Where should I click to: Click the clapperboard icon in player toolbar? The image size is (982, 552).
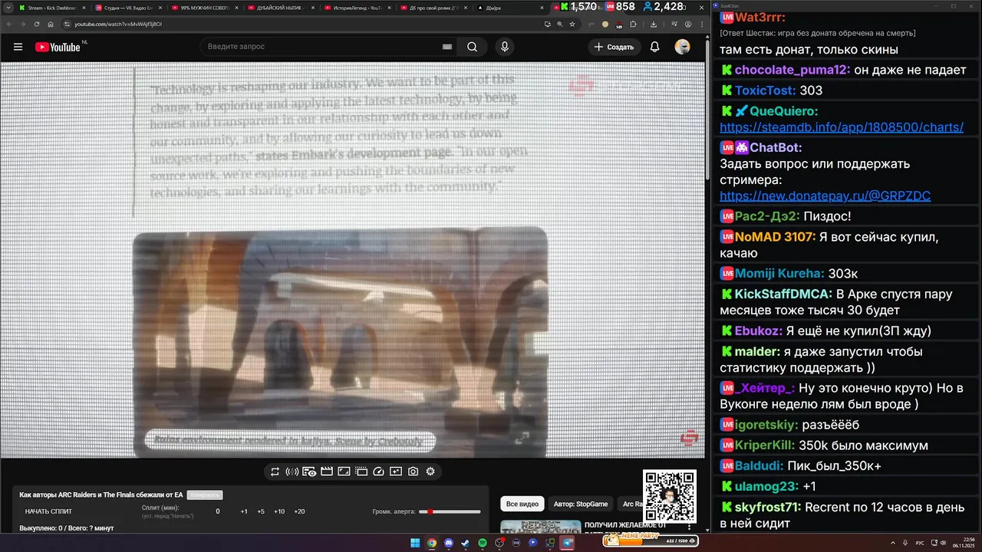click(327, 472)
